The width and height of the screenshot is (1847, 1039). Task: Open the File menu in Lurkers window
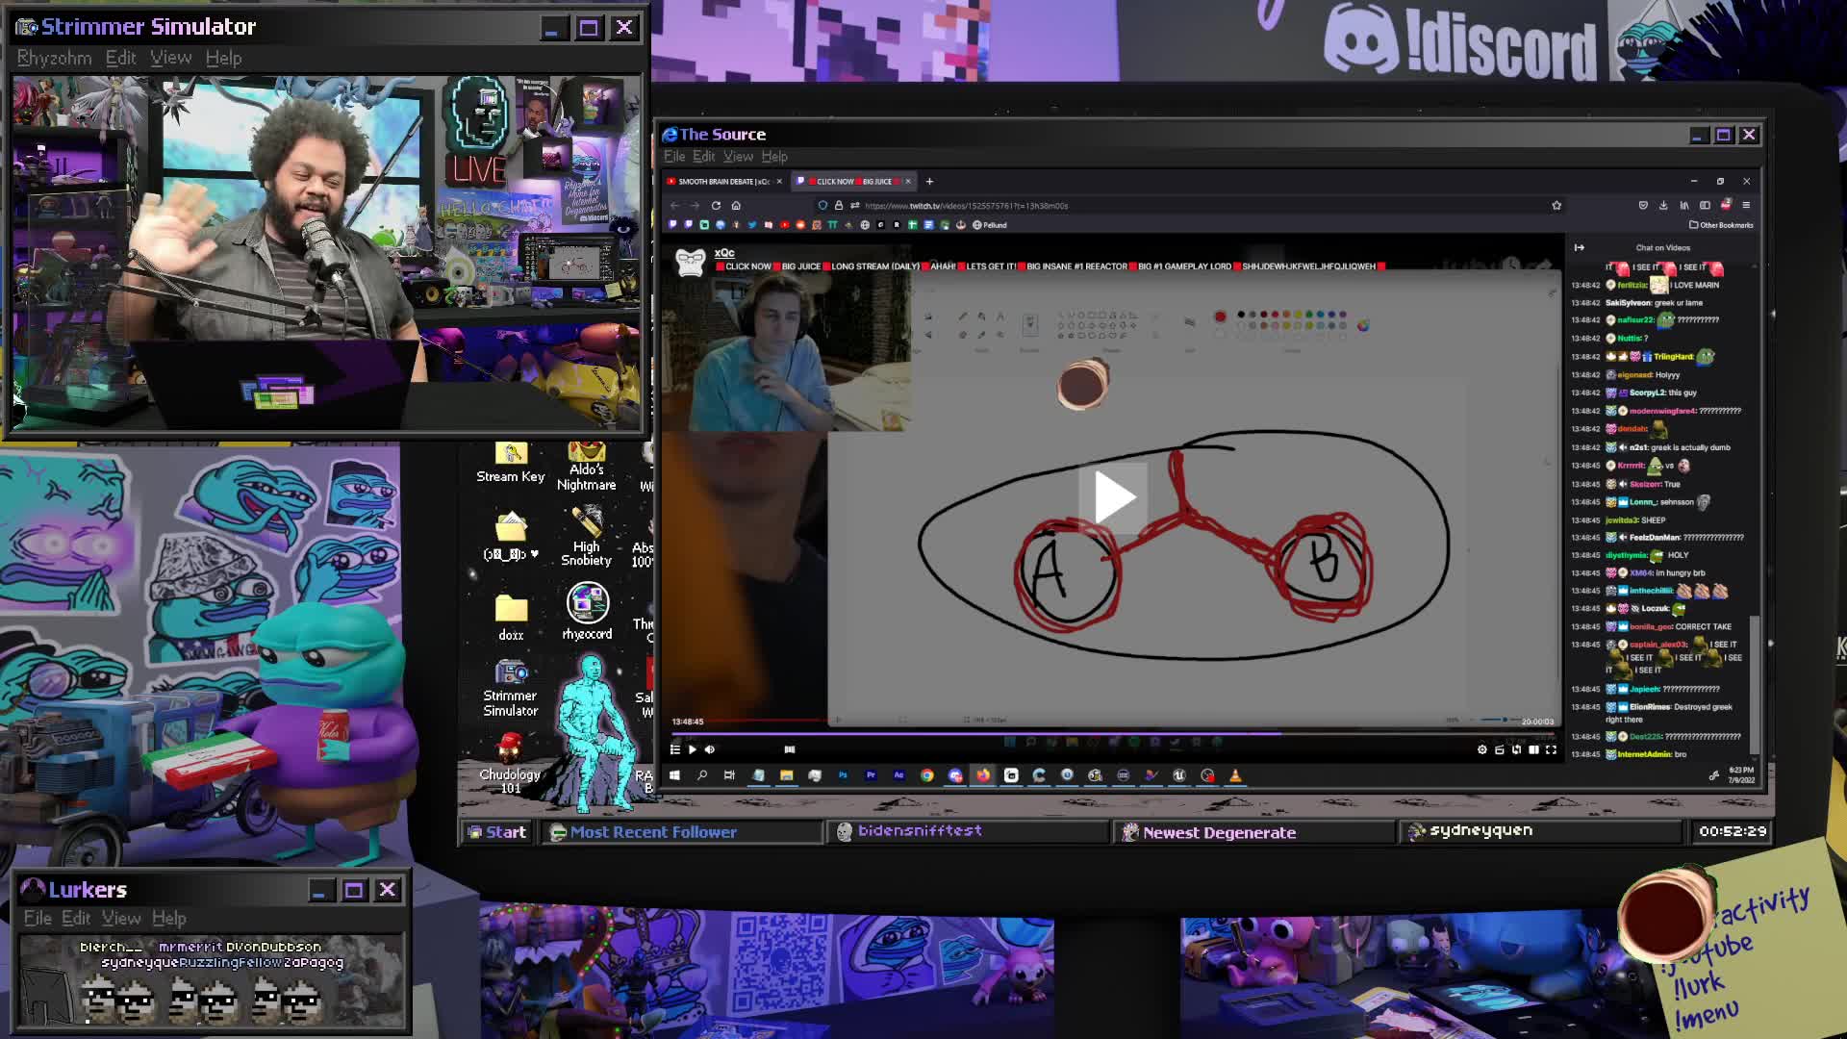tap(38, 918)
